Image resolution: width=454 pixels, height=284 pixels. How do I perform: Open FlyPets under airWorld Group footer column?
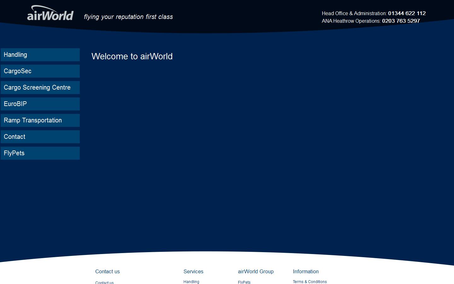pyautogui.click(x=244, y=282)
